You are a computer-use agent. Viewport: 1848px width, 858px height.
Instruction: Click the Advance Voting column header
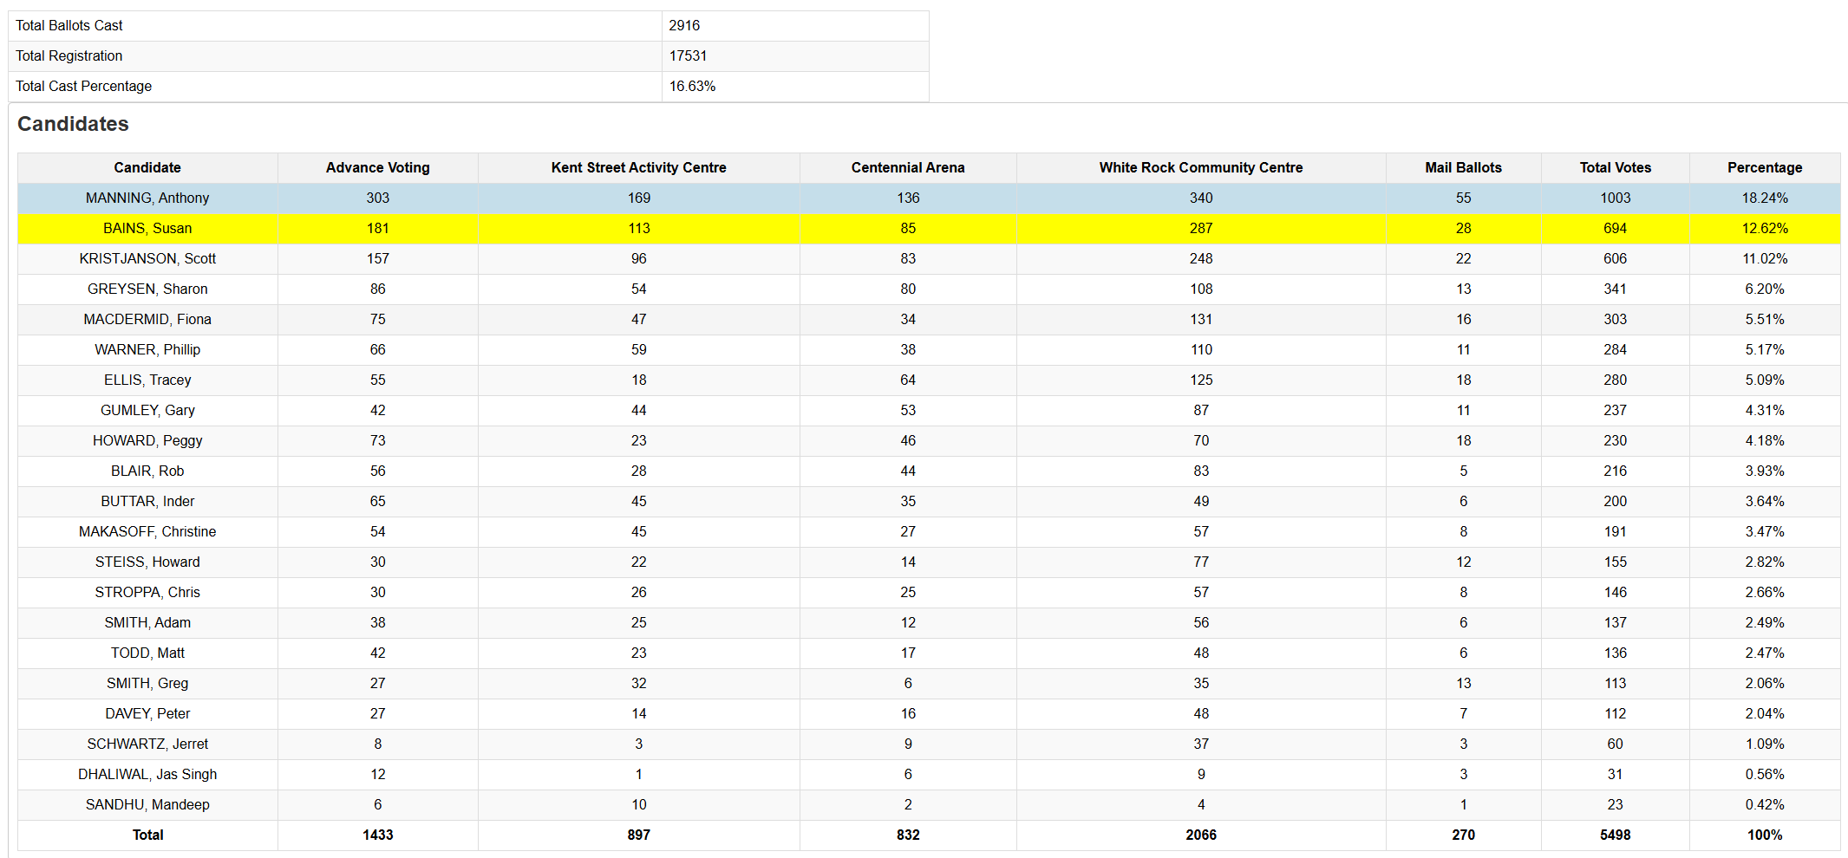(x=377, y=167)
